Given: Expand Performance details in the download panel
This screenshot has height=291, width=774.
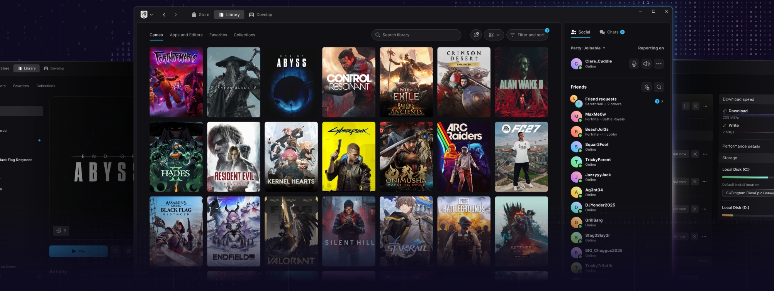Looking at the screenshot, I should [741, 146].
